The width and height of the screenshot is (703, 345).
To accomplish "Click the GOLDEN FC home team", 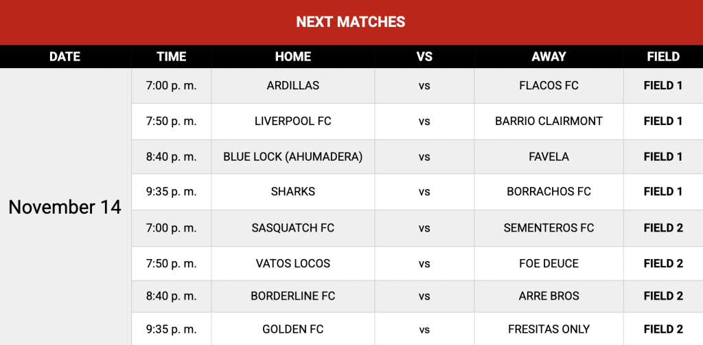I will pyautogui.click(x=293, y=329).
